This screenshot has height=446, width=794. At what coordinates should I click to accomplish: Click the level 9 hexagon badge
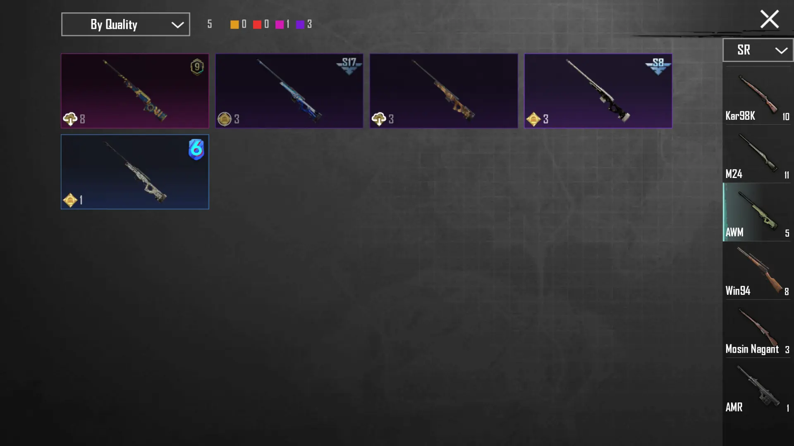tap(197, 66)
